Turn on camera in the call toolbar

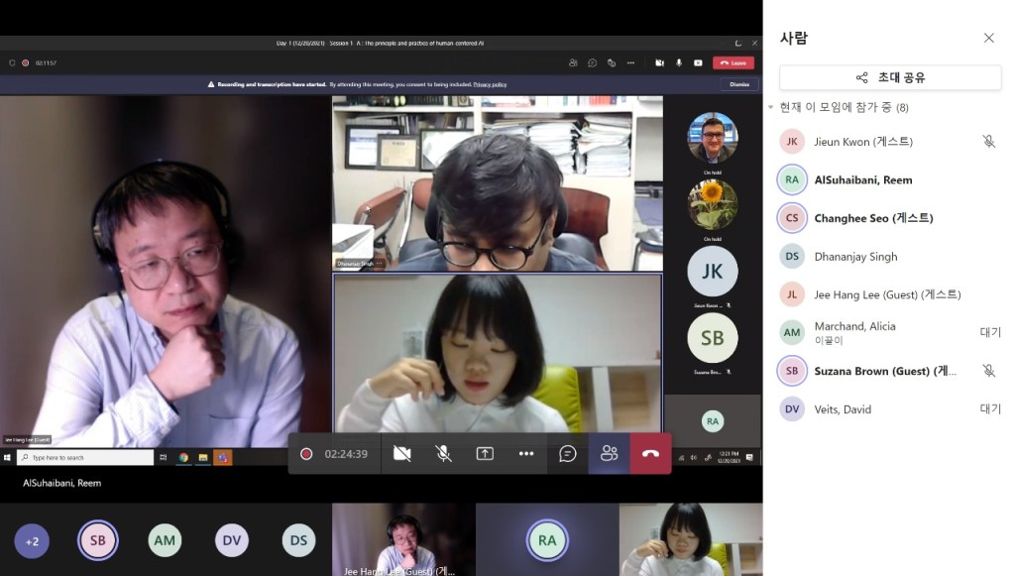click(401, 453)
